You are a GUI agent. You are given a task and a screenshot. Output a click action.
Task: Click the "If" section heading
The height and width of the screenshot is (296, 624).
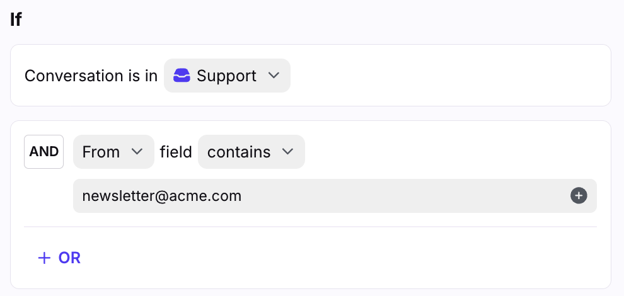16,19
